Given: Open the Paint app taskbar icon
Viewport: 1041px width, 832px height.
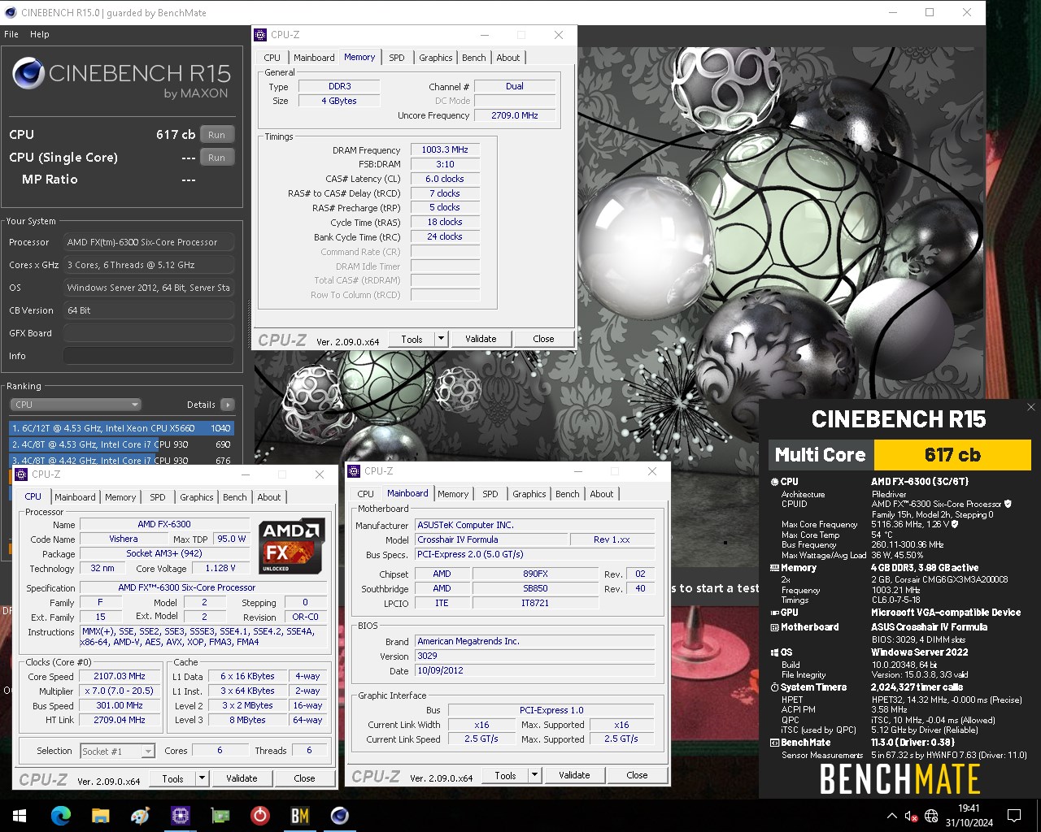Looking at the screenshot, I should (140, 815).
